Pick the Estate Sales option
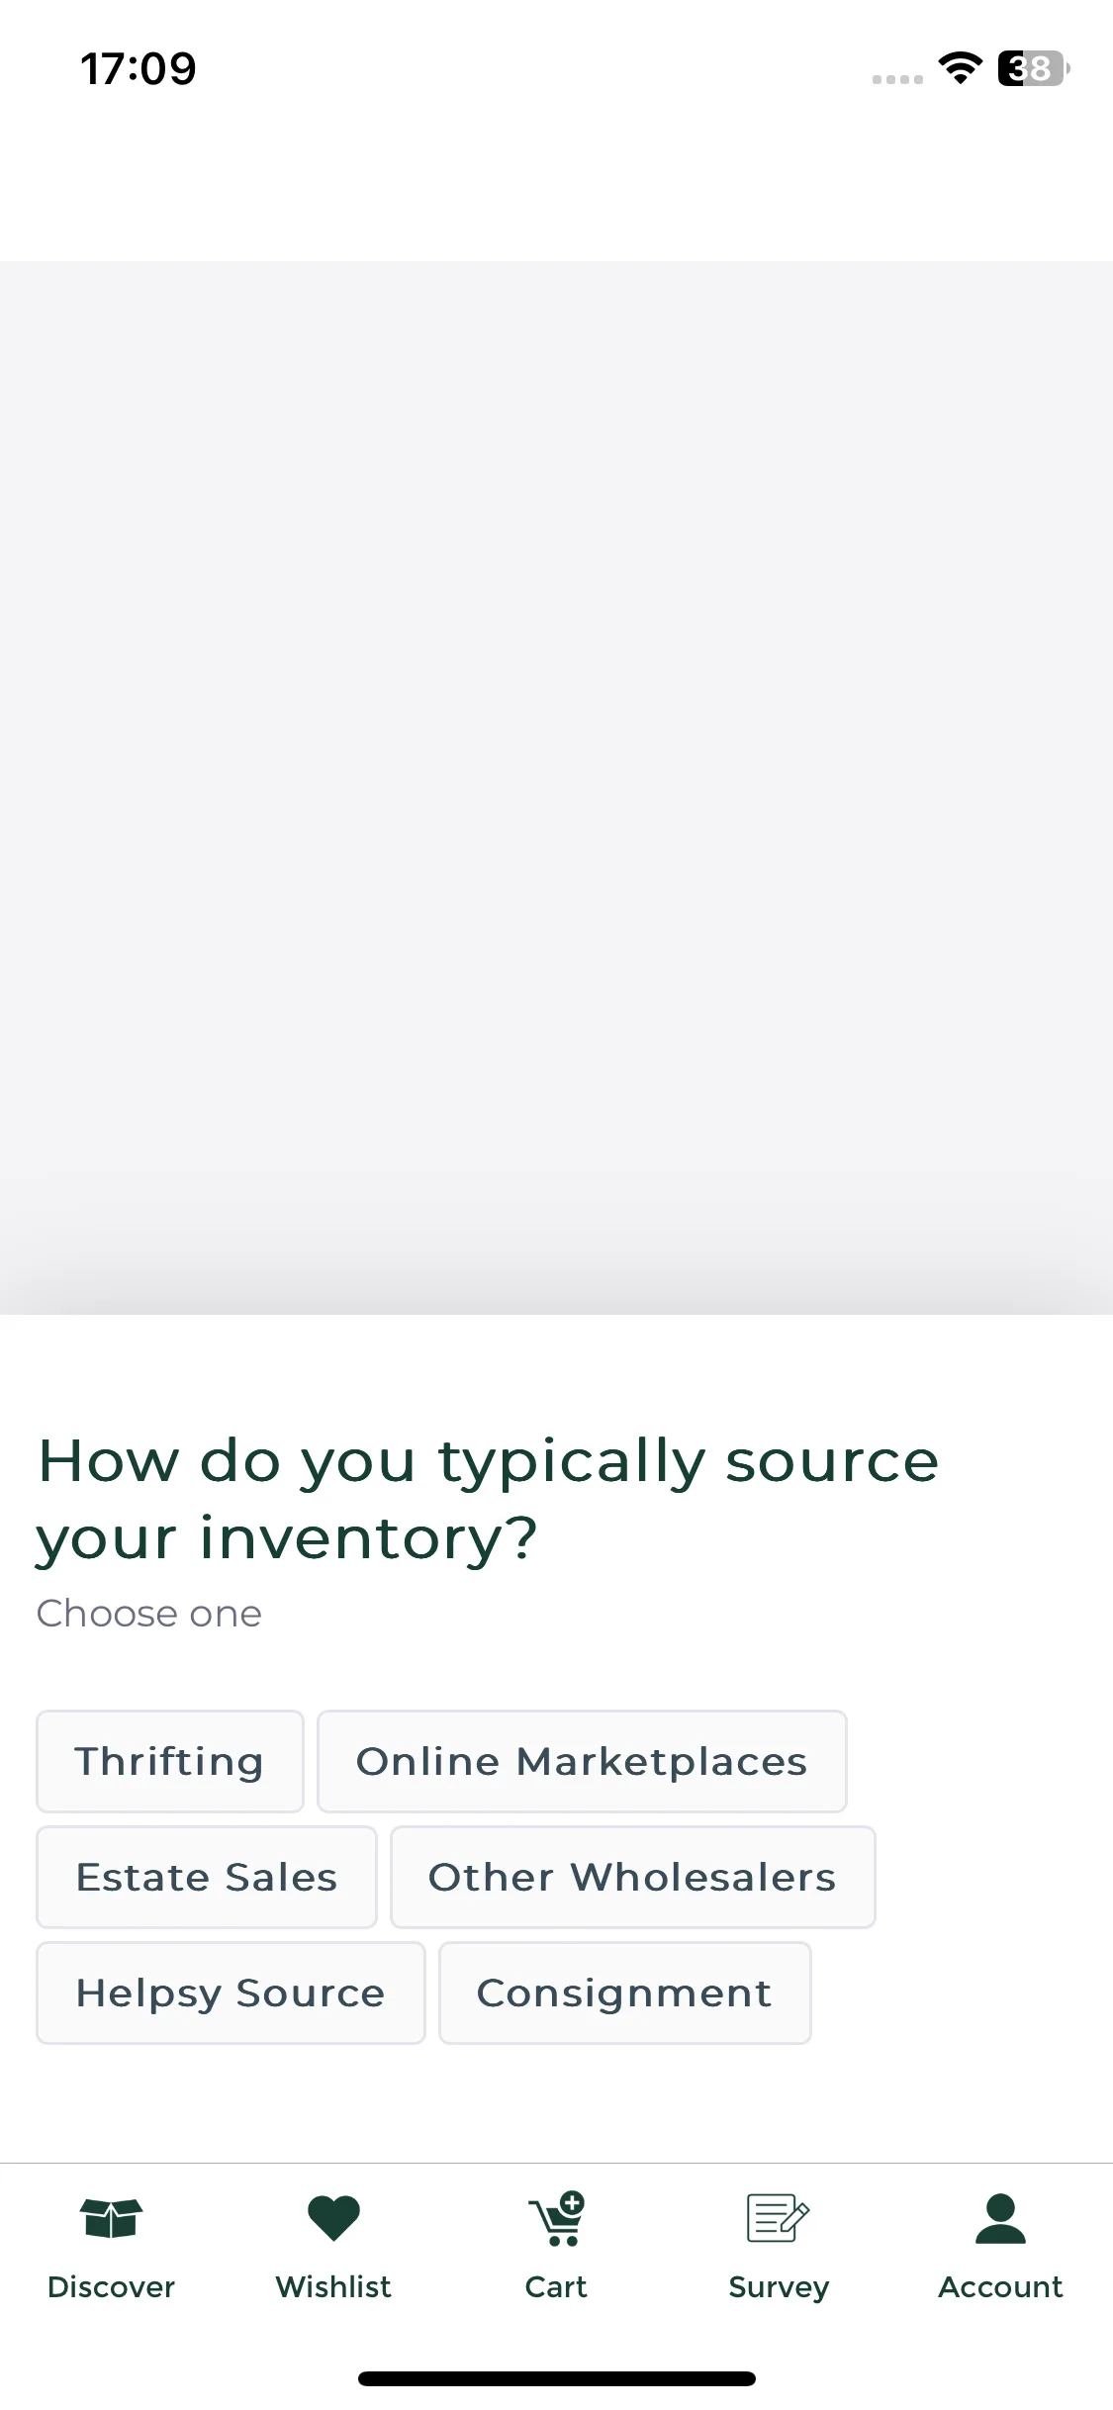This screenshot has width=1113, height=2410. [x=207, y=1877]
